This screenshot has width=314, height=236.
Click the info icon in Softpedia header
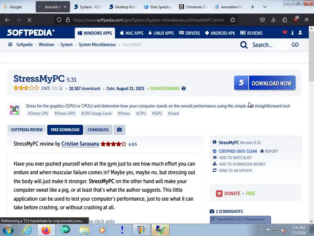[292, 33]
